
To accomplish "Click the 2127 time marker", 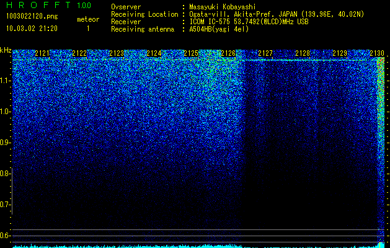I will [265, 53].
